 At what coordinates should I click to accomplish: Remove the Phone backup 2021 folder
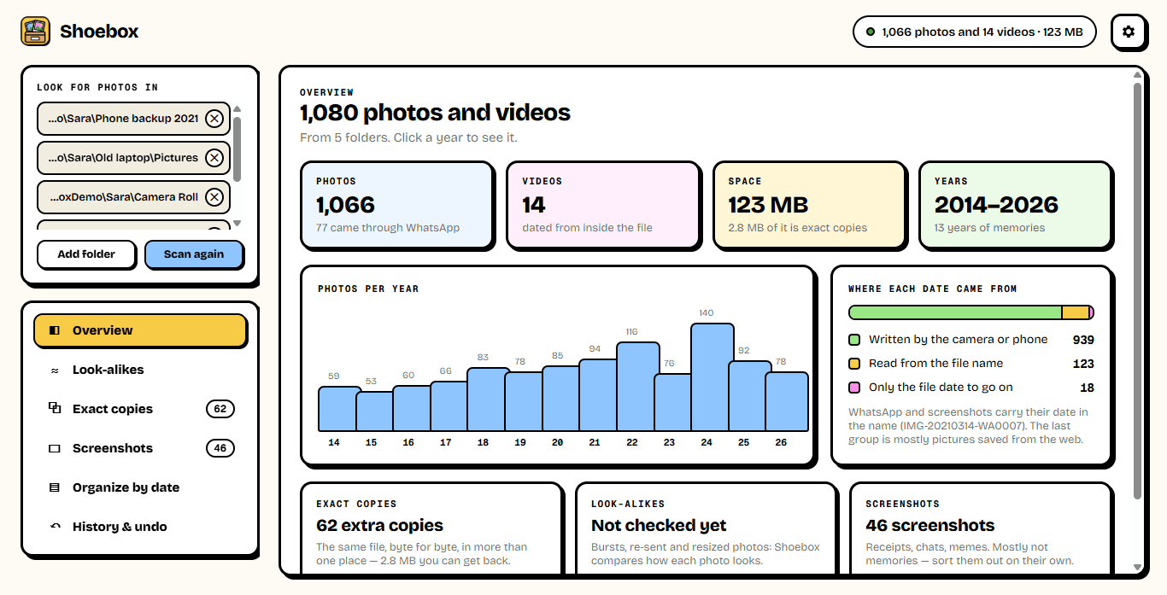pos(214,119)
